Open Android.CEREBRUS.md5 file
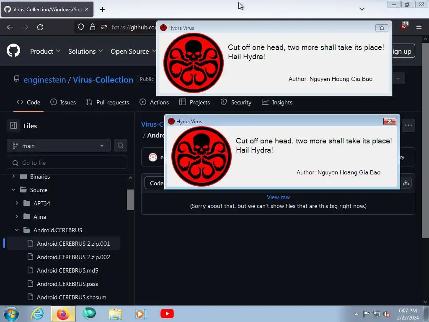The width and height of the screenshot is (429, 322). [63, 270]
